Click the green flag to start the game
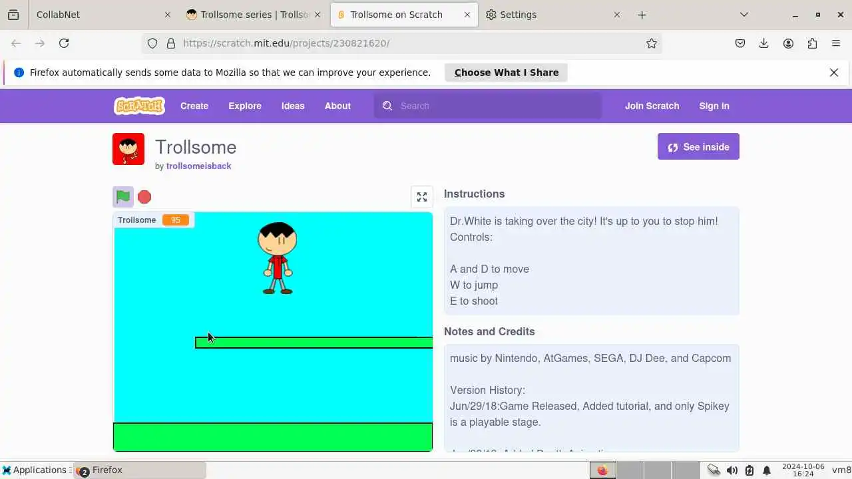This screenshot has height=479, width=852. 123,197
